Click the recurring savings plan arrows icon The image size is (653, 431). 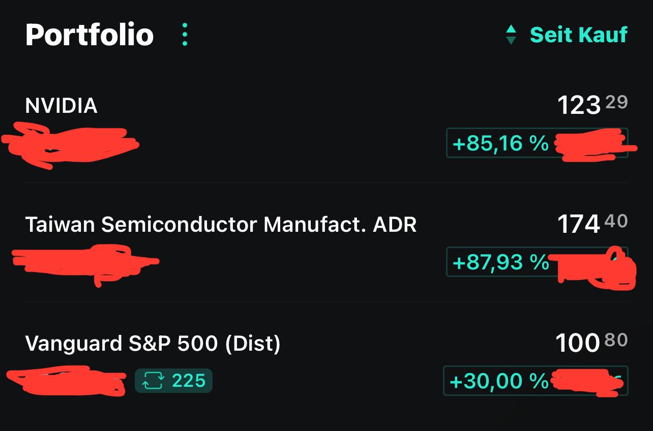[x=153, y=381]
